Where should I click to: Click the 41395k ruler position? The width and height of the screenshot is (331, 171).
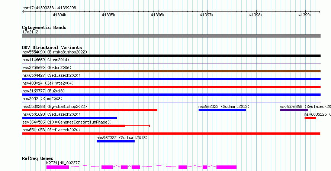click(109, 15)
